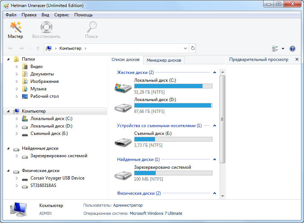The image size is (304, 223).
Task: Expand the Видео folder in tree
Action: 17,67
